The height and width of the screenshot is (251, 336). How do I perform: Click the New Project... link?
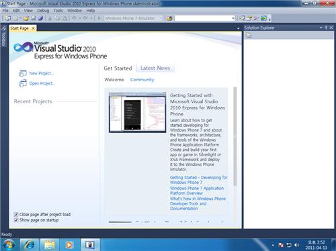(x=42, y=73)
